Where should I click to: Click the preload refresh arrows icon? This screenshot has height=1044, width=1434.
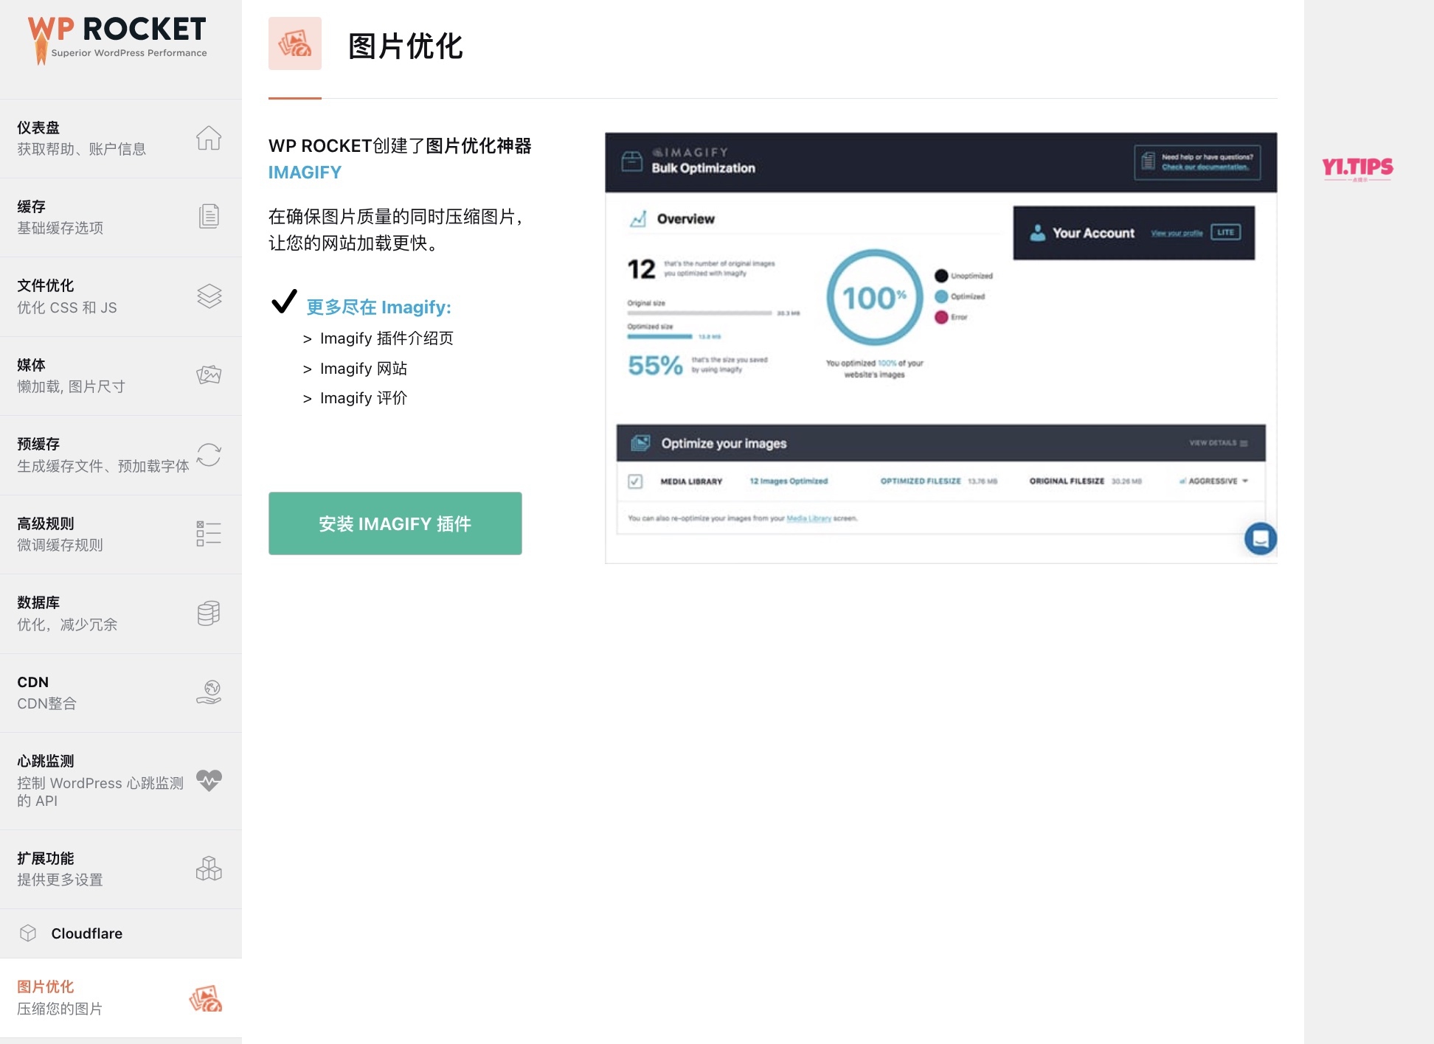click(209, 455)
